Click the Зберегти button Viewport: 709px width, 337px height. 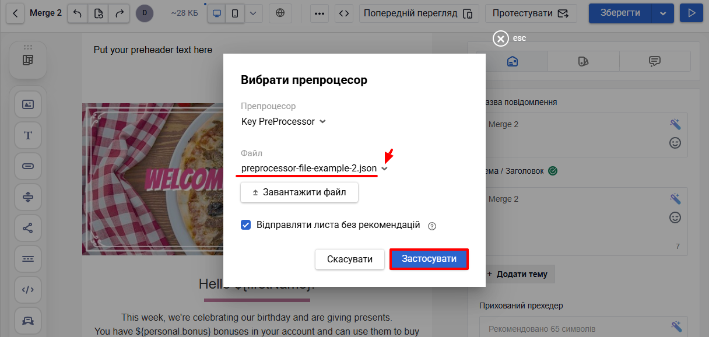pos(619,13)
